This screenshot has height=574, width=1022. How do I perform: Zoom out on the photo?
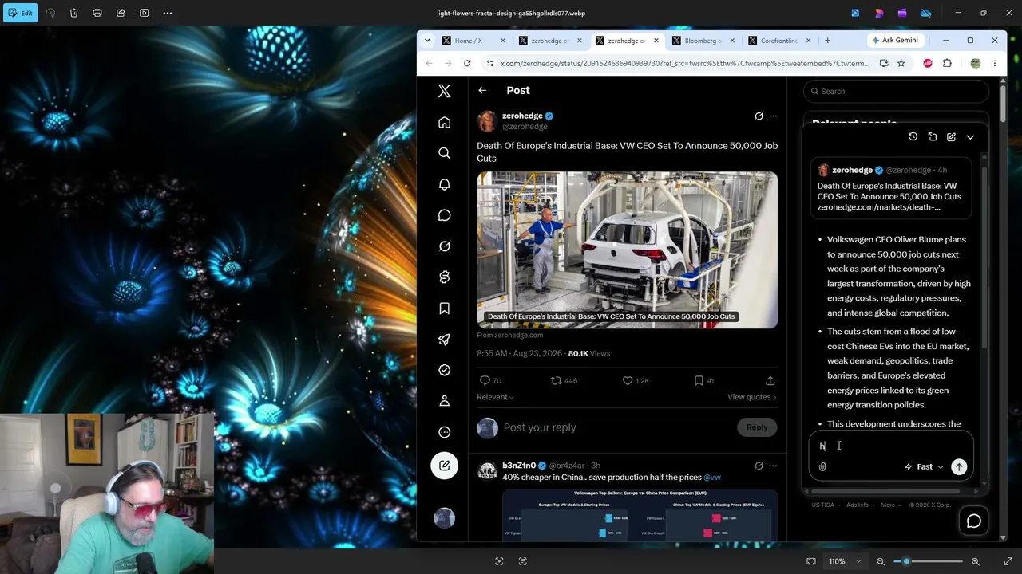point(881,561)
